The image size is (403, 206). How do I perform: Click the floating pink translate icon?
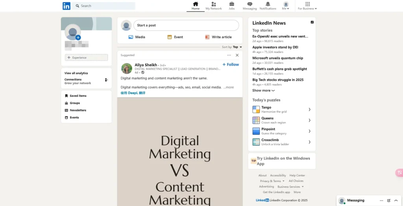[x=399, y=173]
